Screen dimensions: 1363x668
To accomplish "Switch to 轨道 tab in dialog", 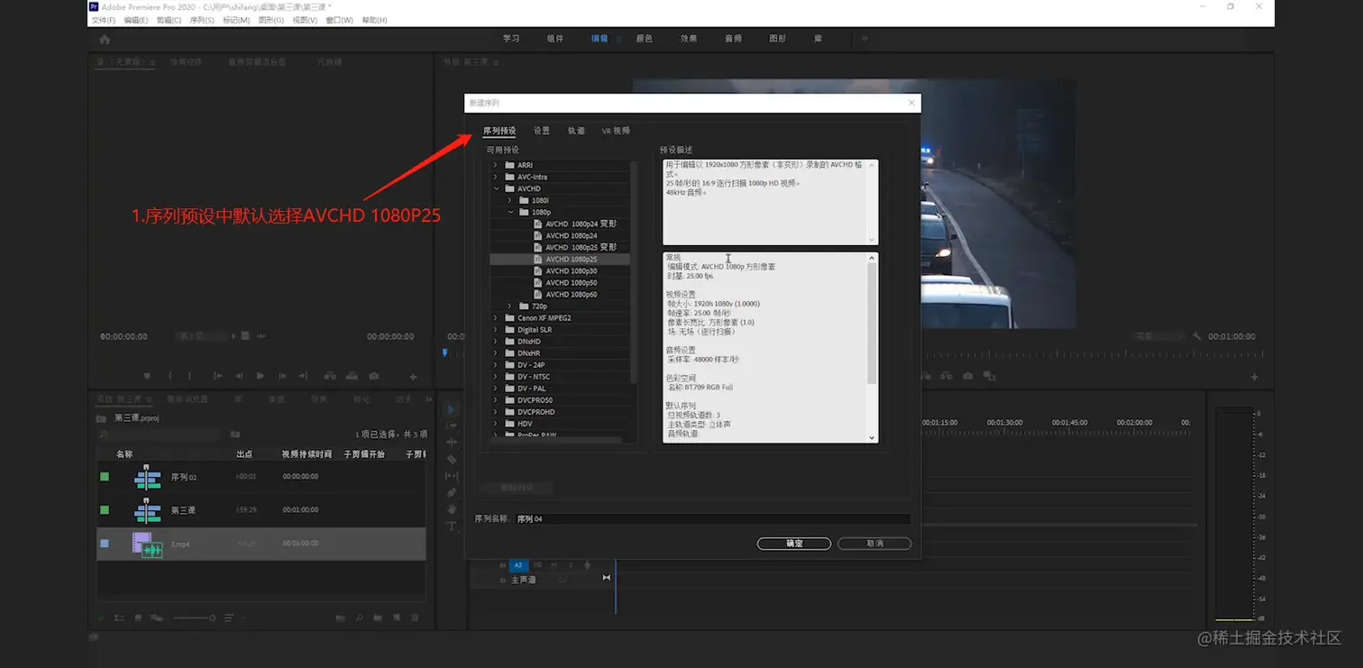I will click(x=576, y=131).
